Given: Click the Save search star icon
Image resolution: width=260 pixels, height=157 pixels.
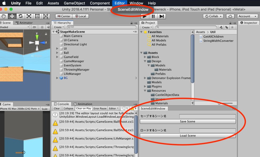Looking at the screenshot, I should [x=232, y=27].
